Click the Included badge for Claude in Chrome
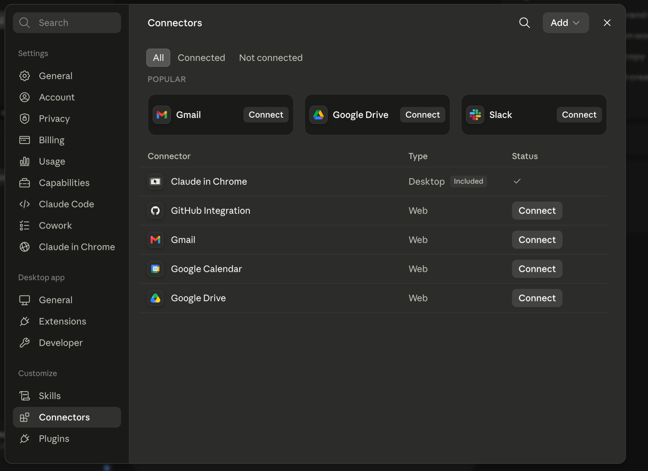This screenshot has height=471, width=648. (x=468, y=181)
